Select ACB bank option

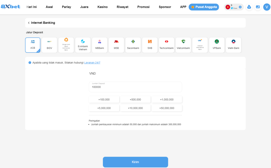point(33,45)
